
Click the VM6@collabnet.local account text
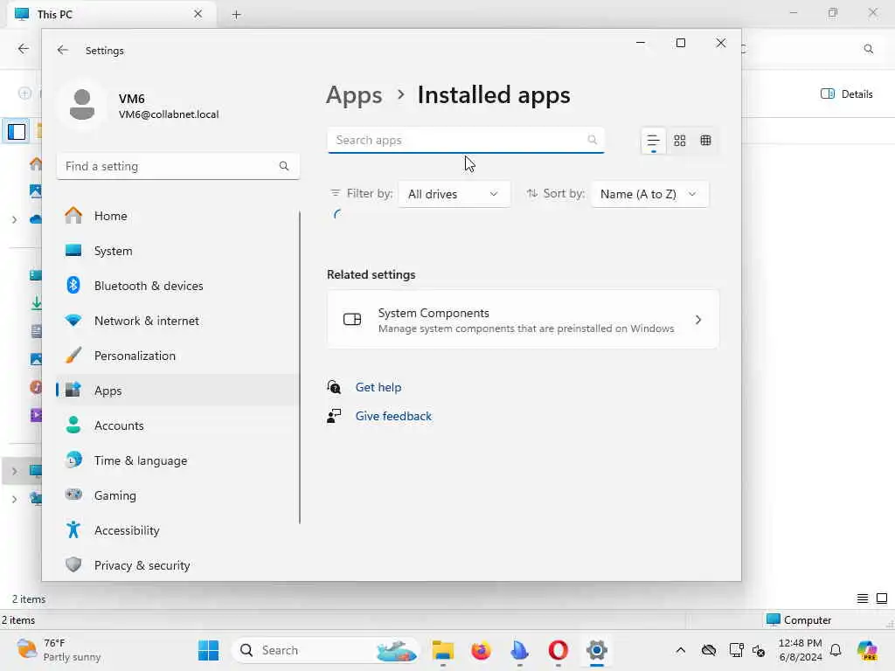click(x=169, y=114)
